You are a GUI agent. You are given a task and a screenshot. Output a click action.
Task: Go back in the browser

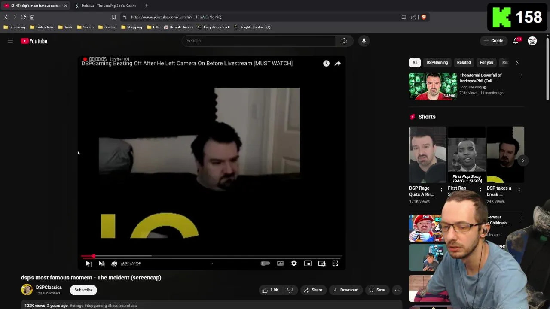tap(6, 17)
